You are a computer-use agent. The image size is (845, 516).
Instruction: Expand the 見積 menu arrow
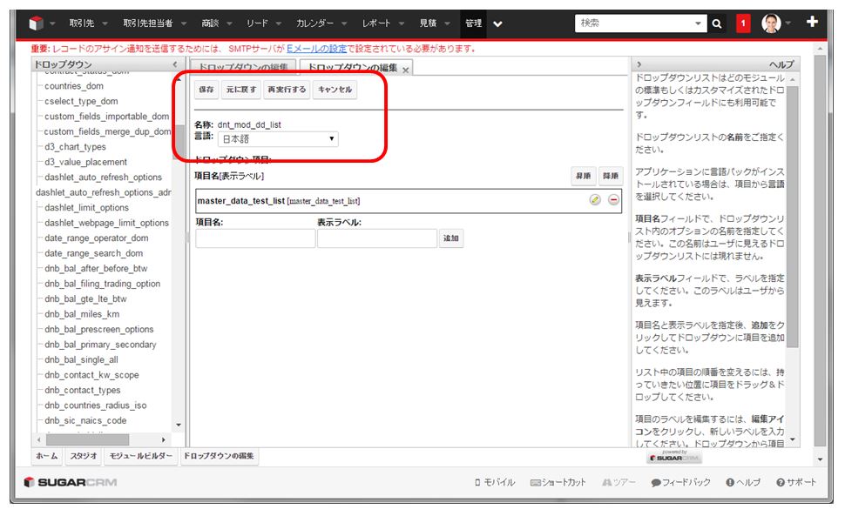(x=447, y=23)
